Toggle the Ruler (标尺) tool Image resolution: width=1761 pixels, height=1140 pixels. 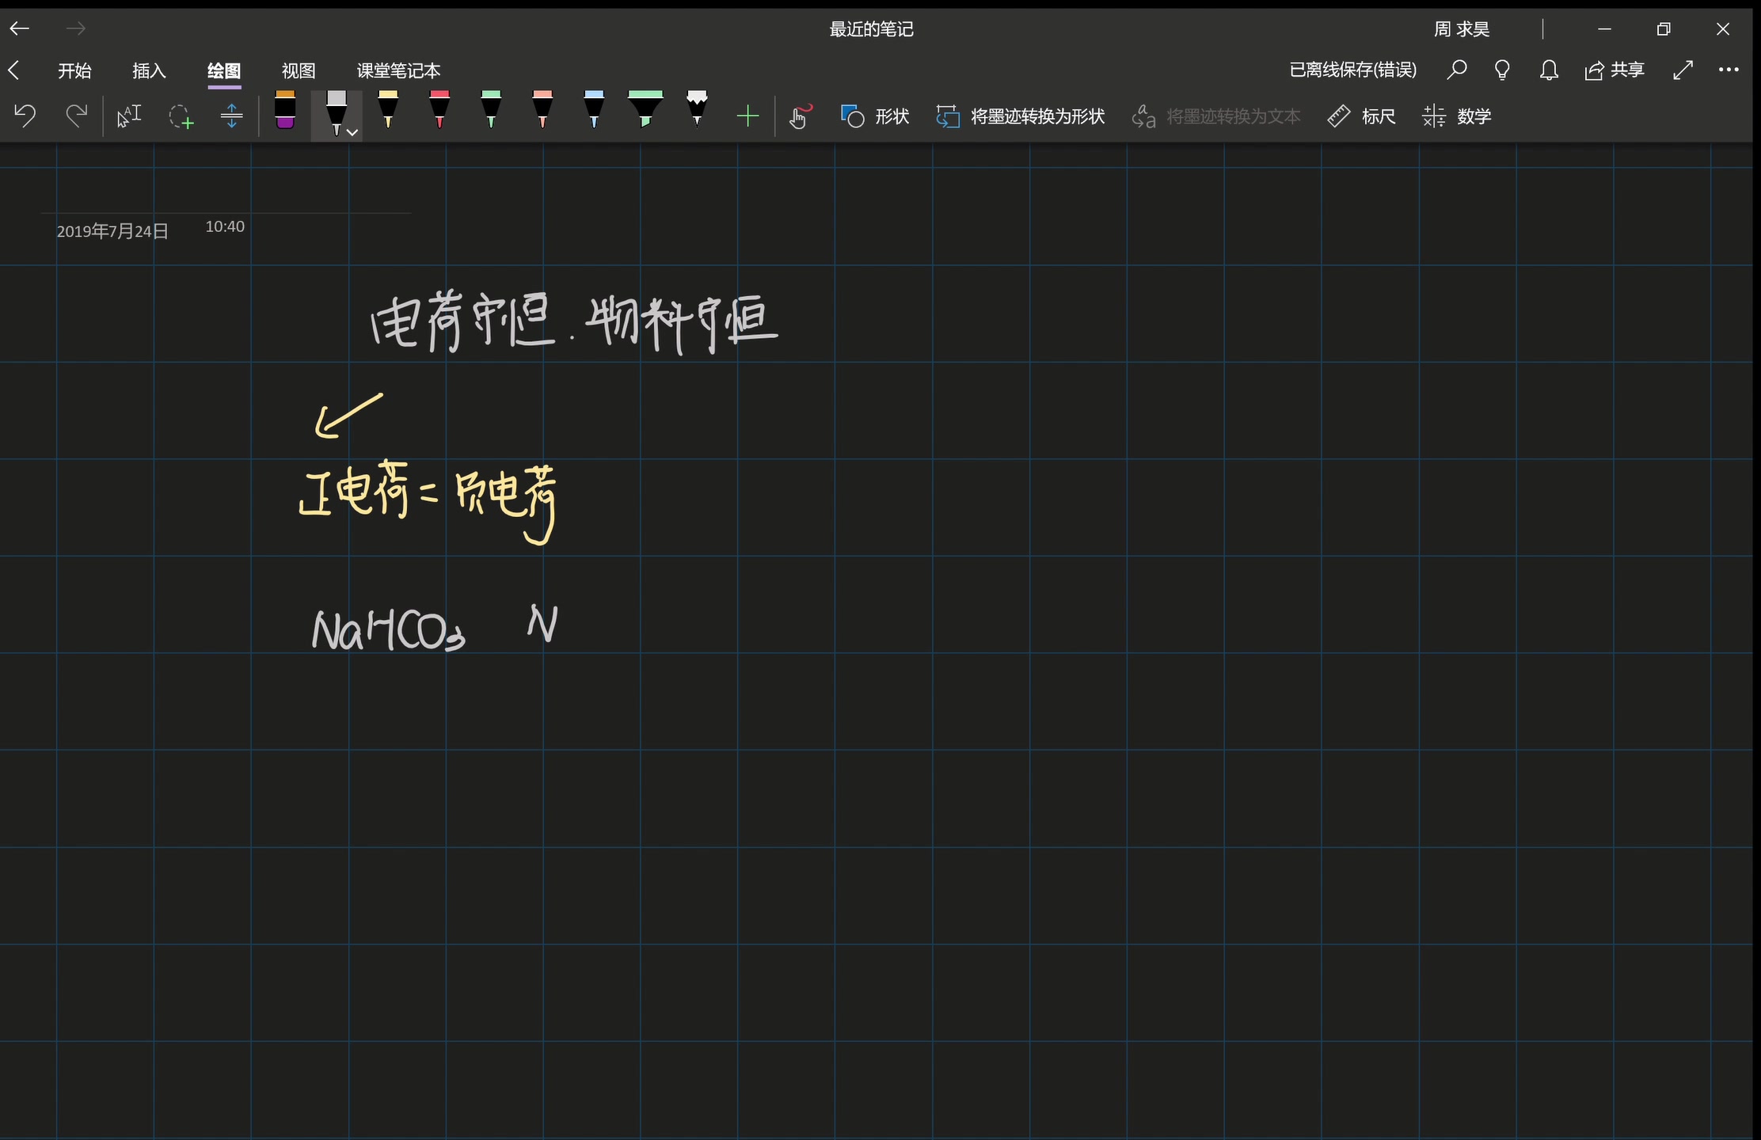coord(1361,116)
